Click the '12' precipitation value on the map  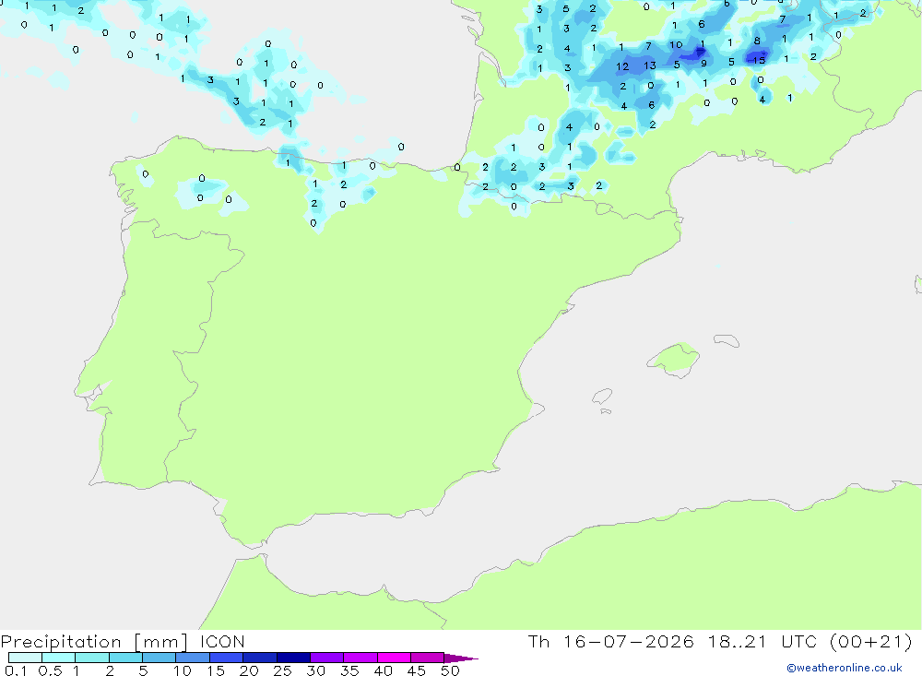(622, 66)
